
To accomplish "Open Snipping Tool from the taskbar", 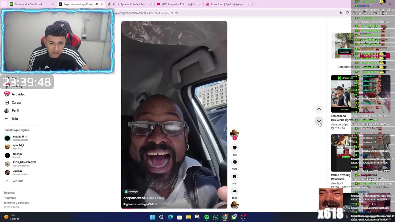I will 197,217.
